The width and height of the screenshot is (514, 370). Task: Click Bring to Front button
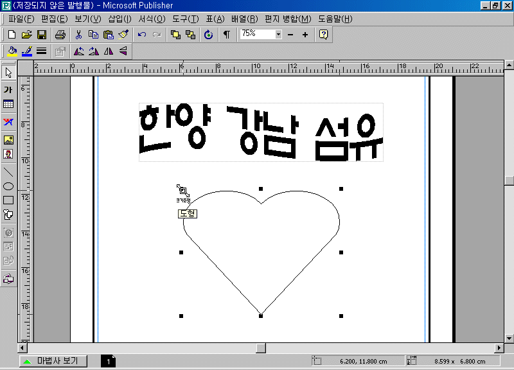(175, 35)
